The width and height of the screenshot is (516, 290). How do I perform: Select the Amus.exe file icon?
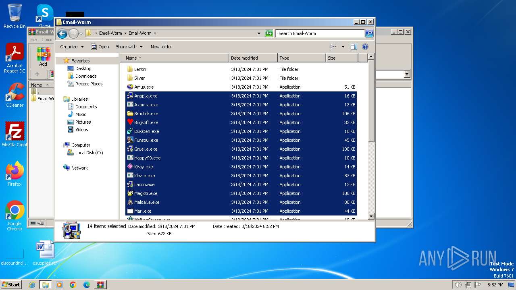tap(130, 87)
